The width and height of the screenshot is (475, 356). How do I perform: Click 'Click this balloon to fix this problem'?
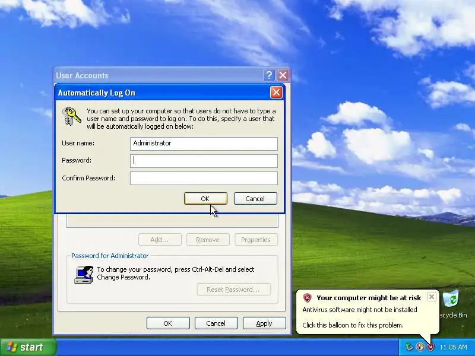click(x=353, y=325)
